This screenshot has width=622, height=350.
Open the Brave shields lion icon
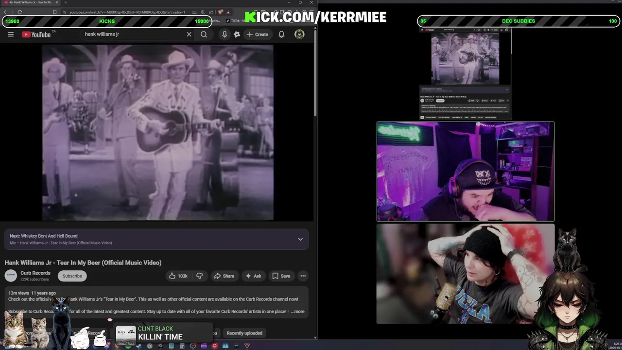[221, 12]
